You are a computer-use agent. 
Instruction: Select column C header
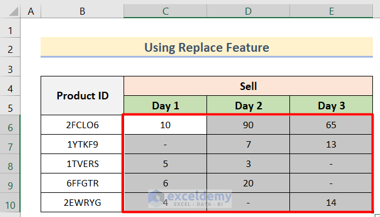click(165, 11)
